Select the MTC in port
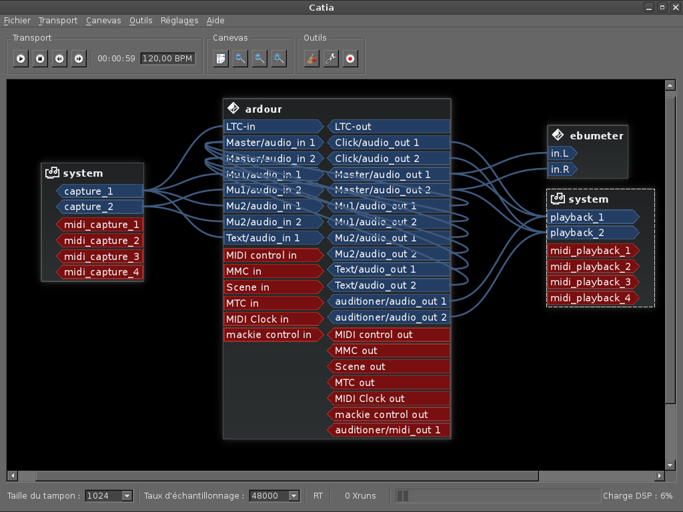683x512 pixels. point(273,303)
